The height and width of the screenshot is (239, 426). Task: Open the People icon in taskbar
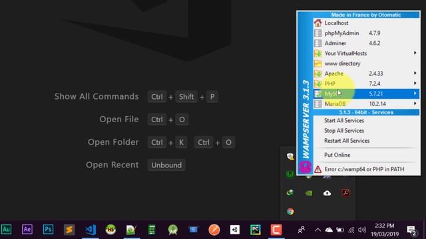301,230
